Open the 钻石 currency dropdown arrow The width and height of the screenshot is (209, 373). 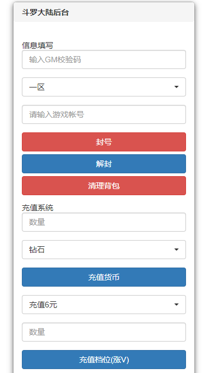tap(176, 250)
